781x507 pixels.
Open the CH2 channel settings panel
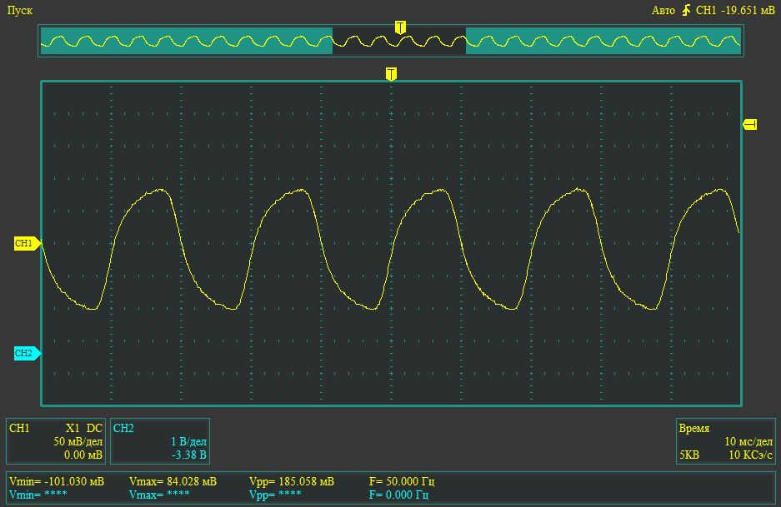159,441
